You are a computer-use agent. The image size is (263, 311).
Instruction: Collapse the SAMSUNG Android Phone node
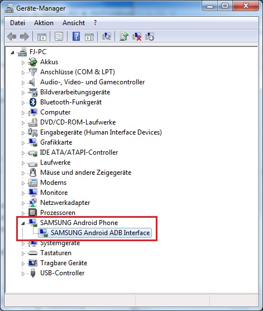(x=23, y=223)
